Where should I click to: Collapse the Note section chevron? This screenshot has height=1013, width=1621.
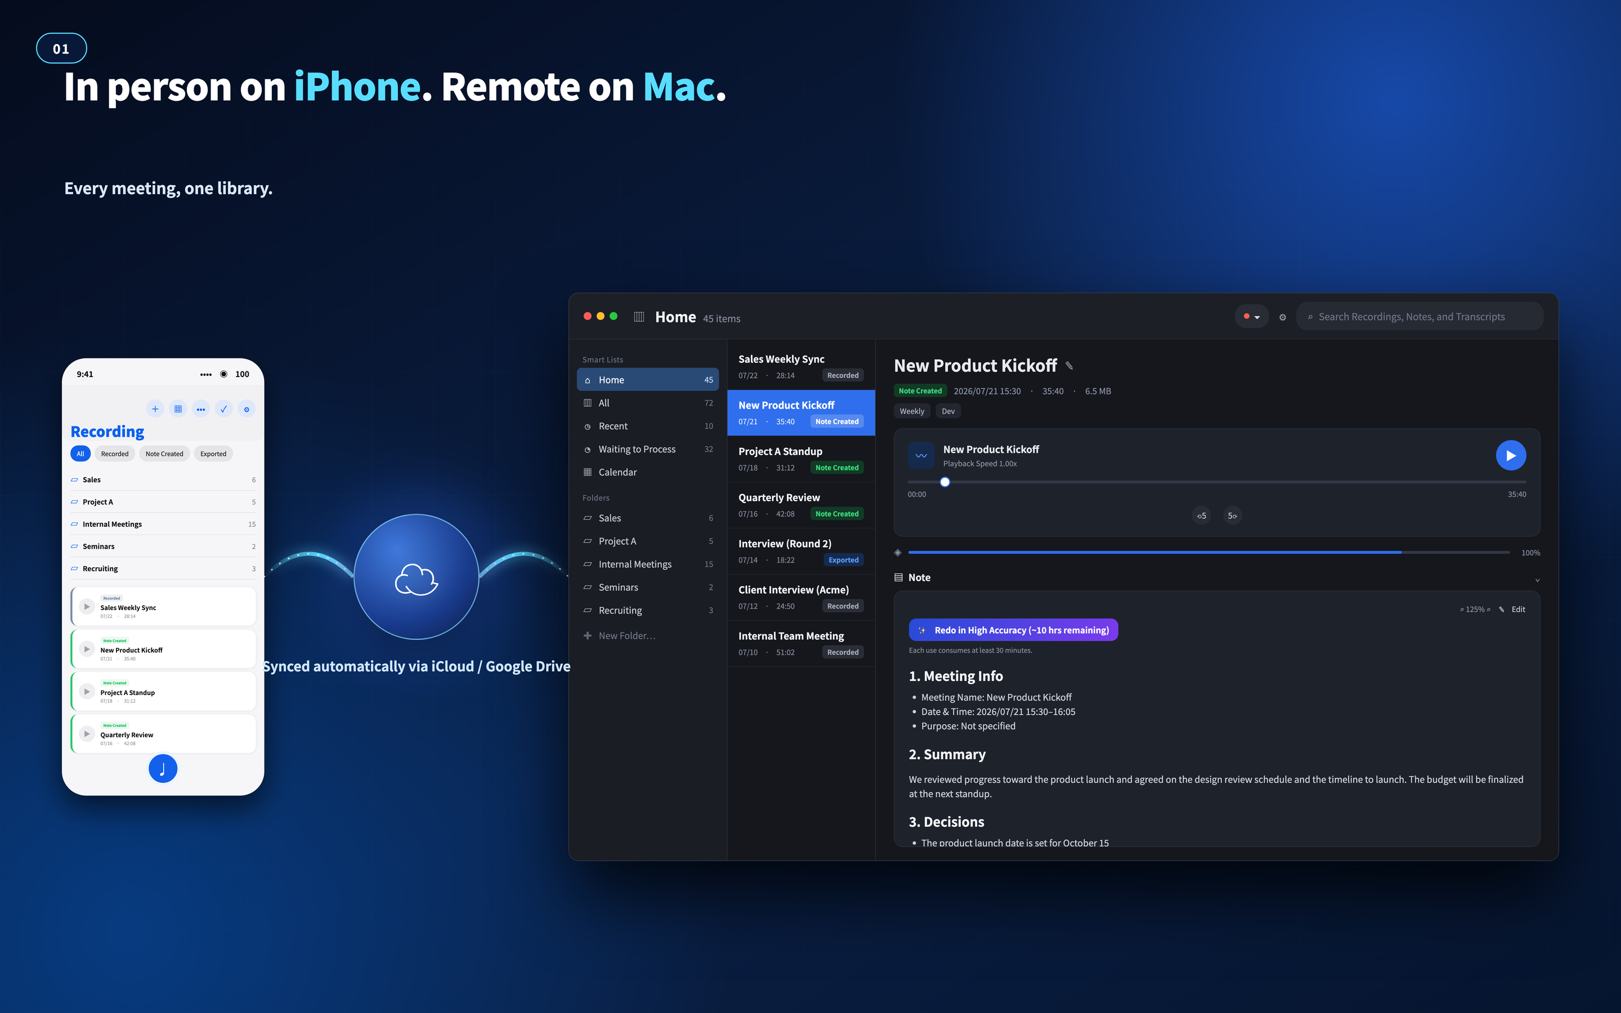(1537, 580)
